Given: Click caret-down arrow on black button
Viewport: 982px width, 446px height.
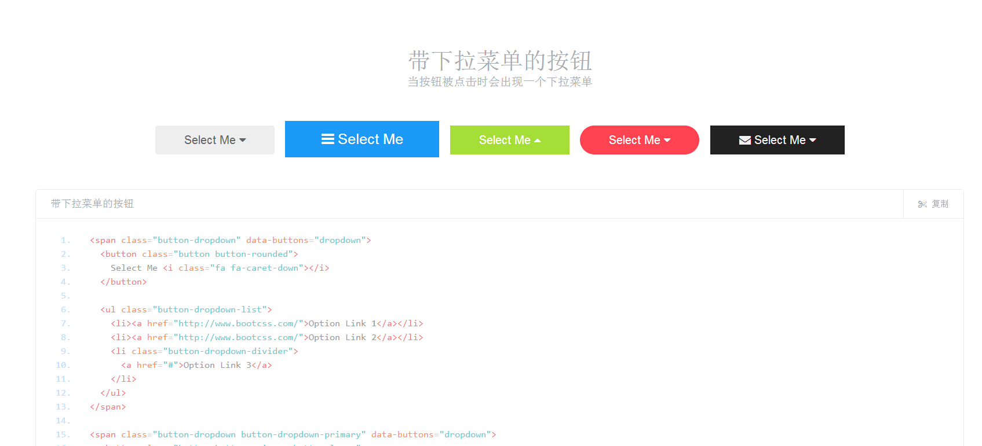Looking at the screenshot, I should [x=812, y=140].
